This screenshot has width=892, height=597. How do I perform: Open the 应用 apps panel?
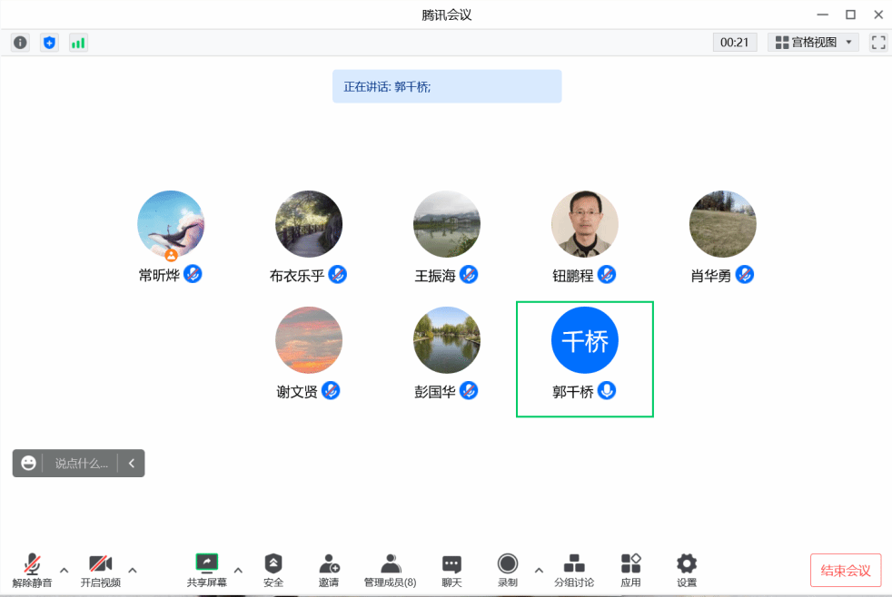click(x=630, y=570)
